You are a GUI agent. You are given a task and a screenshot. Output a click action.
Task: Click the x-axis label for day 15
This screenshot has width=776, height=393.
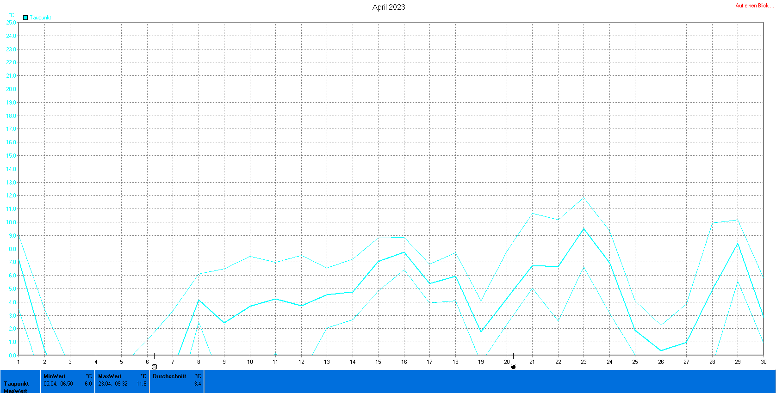coord(378,362)
